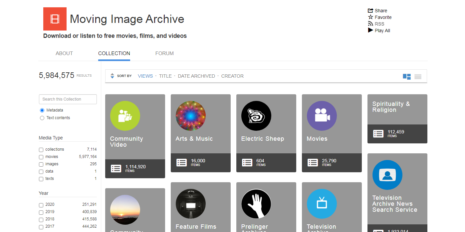This screenshot has height=232, width=465.
Task: Open Electric Sheep black circle icon
Action: [x=256, y=116]
